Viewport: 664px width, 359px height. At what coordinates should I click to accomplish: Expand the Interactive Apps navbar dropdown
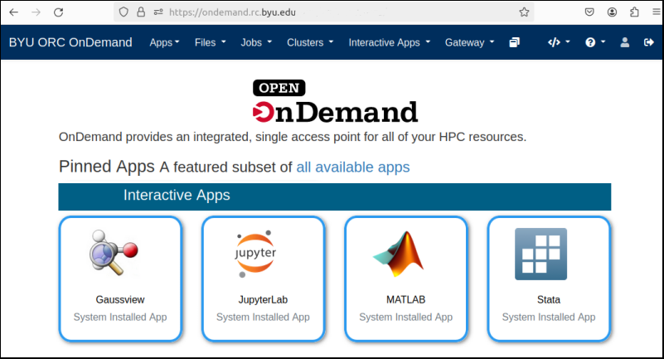389,42
